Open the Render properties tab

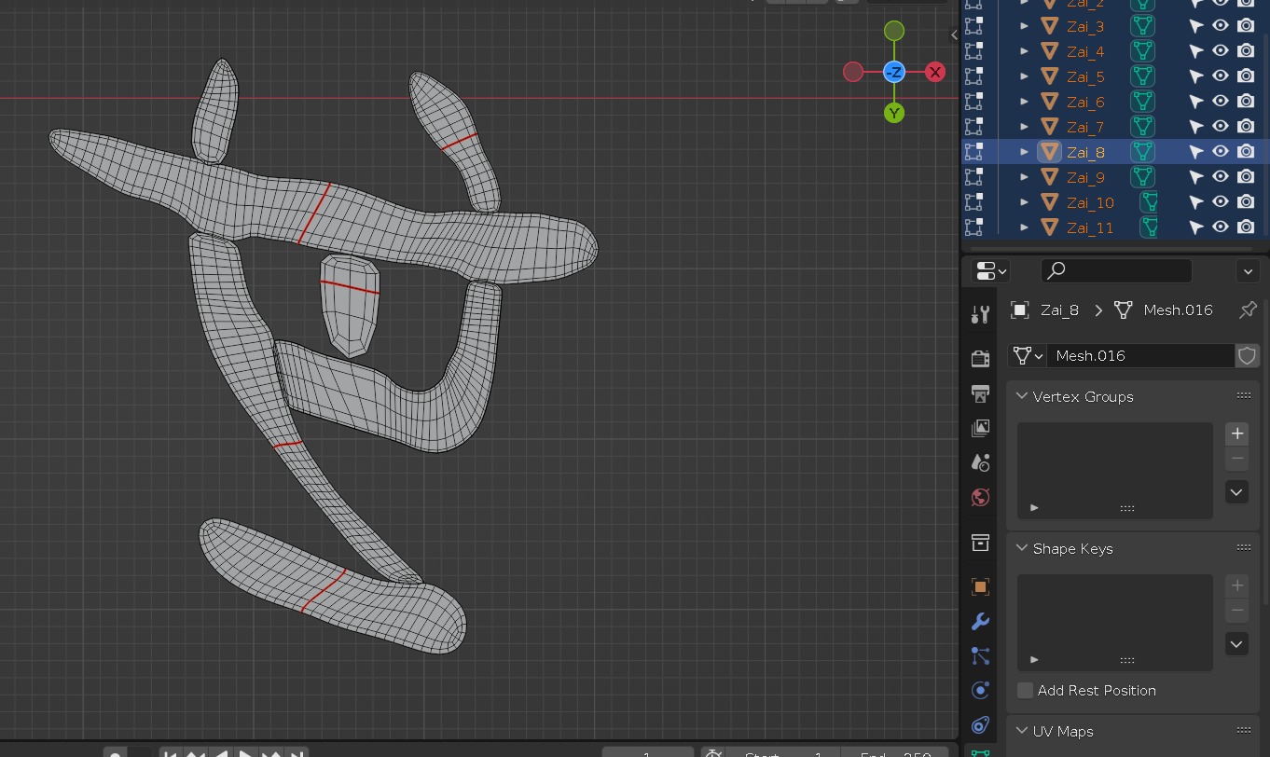pyautogui.click(x=980, y=359)
